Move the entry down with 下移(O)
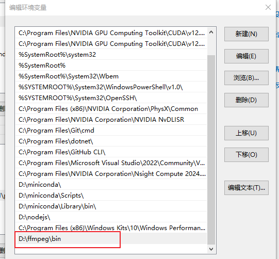 (247, 155)
